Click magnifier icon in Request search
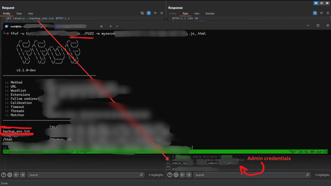Viewport: 331px width, 186px height. point(141,175)
